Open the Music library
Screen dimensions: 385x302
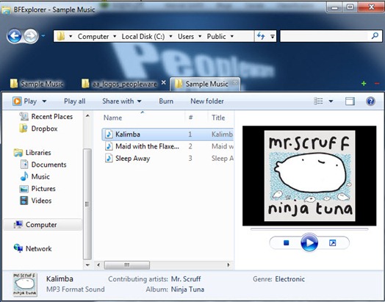tap(35, 176)
